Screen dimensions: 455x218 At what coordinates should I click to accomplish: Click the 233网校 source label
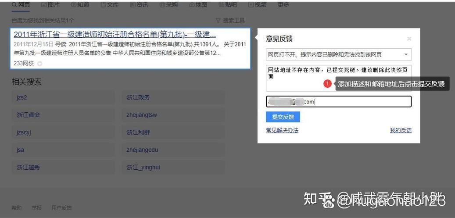[x=24, y=63]
